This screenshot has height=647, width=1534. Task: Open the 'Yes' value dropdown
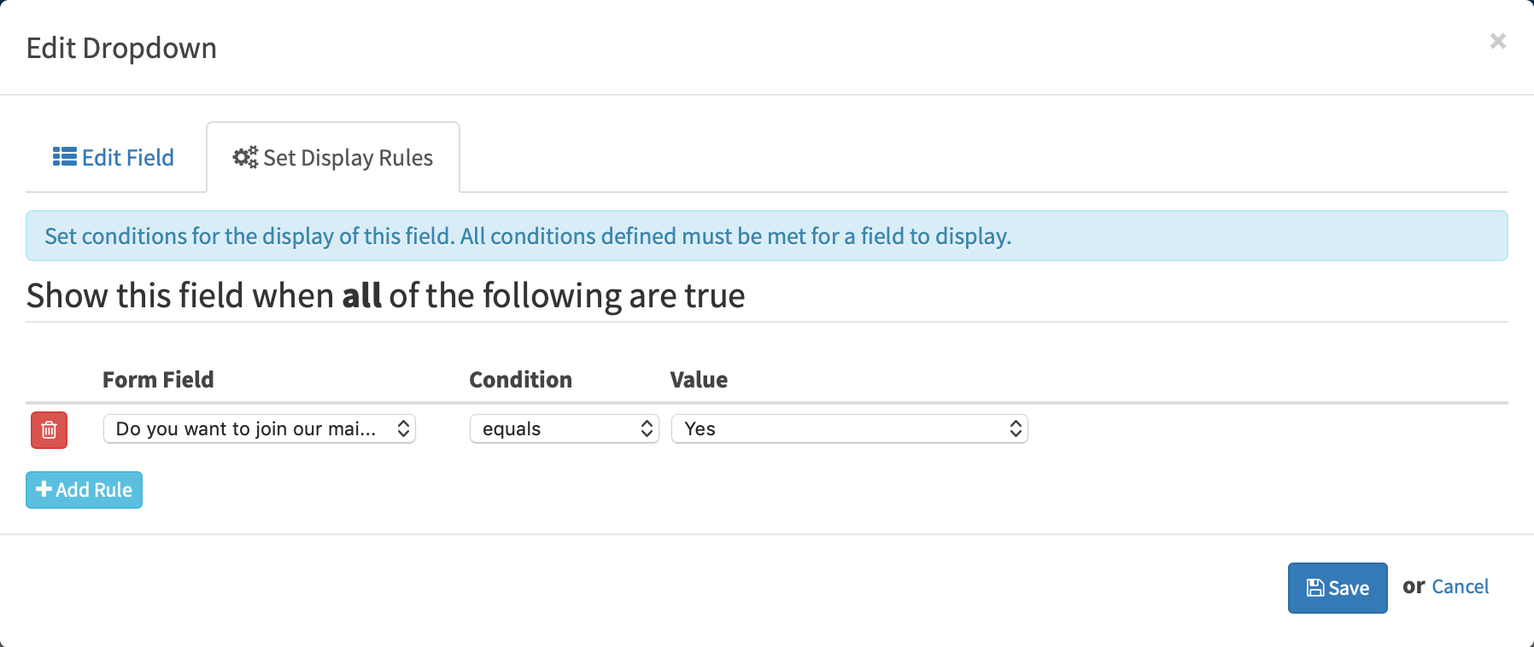pos(849,428)
